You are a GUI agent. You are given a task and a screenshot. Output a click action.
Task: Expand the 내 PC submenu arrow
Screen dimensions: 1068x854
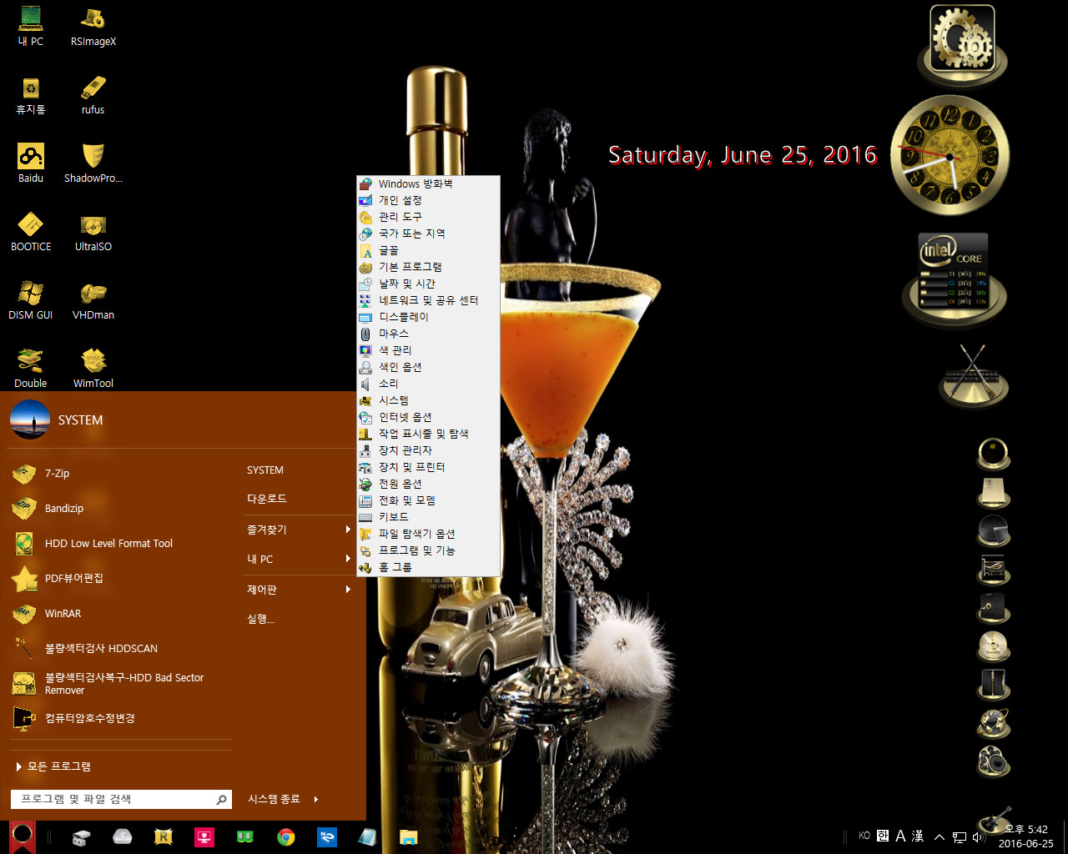(348, 559)
